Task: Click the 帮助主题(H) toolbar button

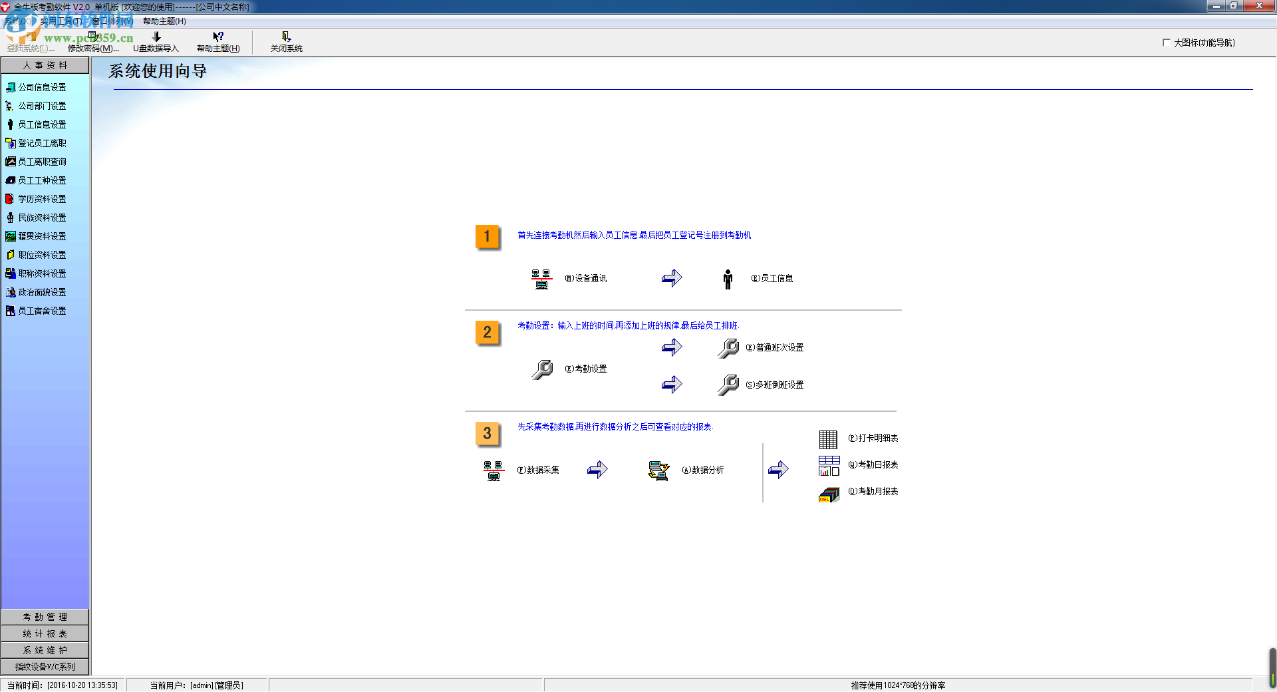Action: 218,43
